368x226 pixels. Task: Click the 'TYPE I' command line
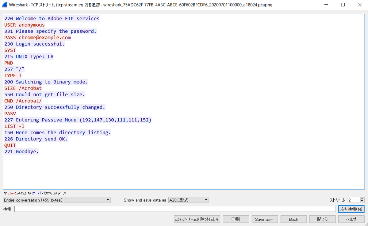(x=13, y=76)
